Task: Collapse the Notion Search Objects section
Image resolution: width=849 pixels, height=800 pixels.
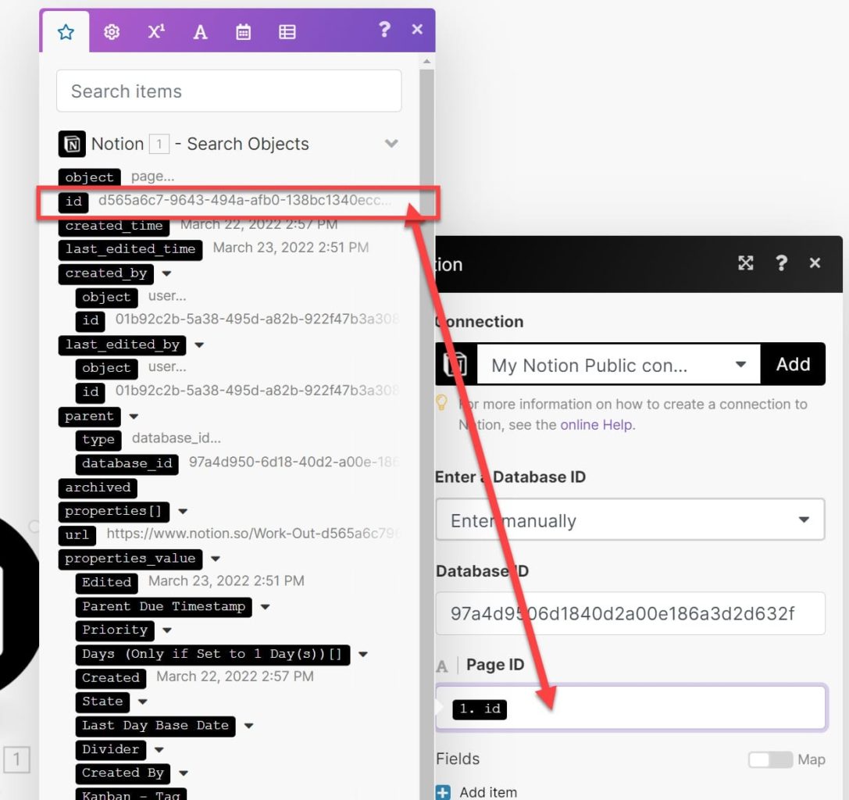Action: pyautogui.click(x=391, y=144)
